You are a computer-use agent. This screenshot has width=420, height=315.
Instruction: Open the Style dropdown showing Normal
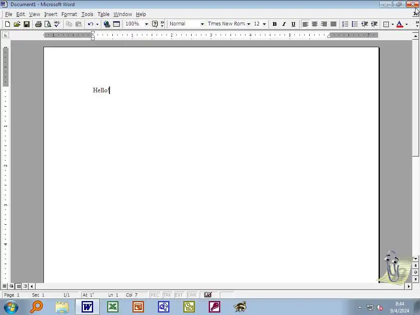click(202, 24)
